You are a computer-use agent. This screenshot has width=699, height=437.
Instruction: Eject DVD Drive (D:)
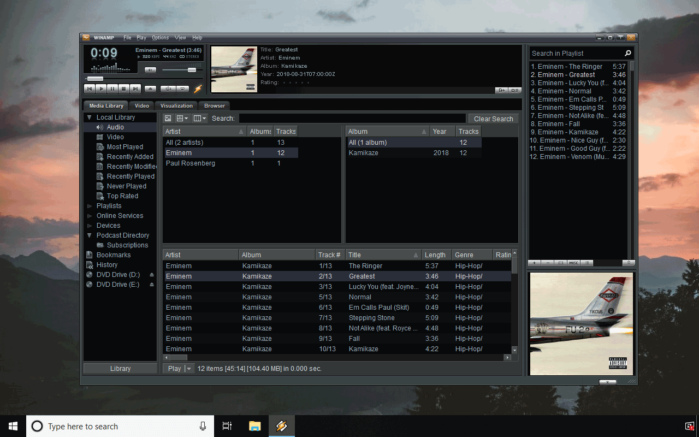(x=152, y=275)
